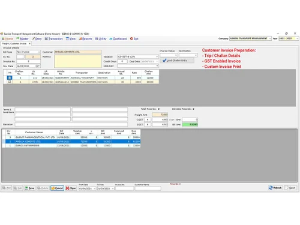This screenshot has width=300, height=225.
Task: Click the Save button
Action: 29,188
